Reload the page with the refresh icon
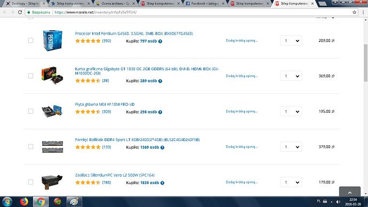 [x=20, y=12]
